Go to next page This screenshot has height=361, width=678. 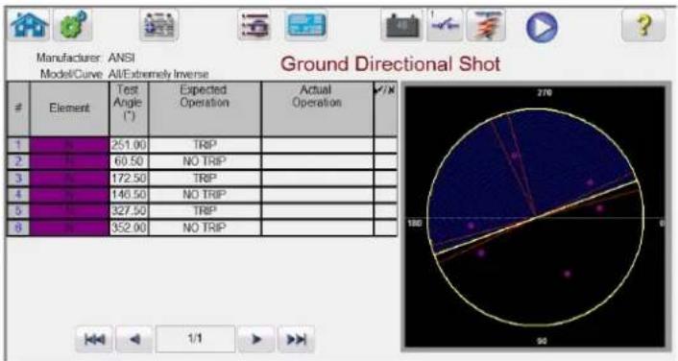click(256, 339)
